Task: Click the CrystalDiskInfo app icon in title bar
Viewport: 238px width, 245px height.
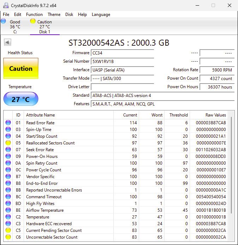Action: (6, 5)
